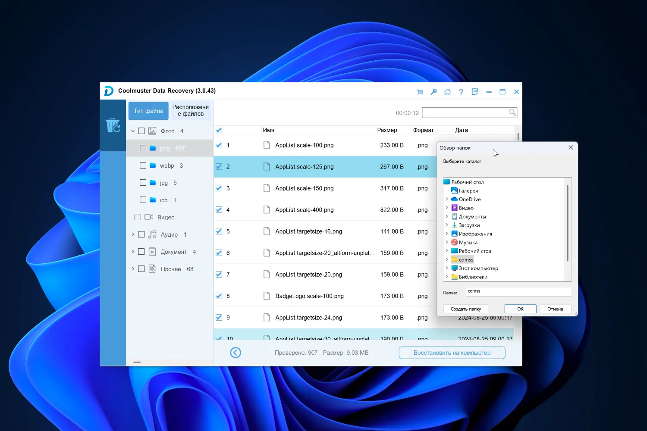
Task: Click the recycle bin recovery sidebar icon
Action: coord(113,125)
